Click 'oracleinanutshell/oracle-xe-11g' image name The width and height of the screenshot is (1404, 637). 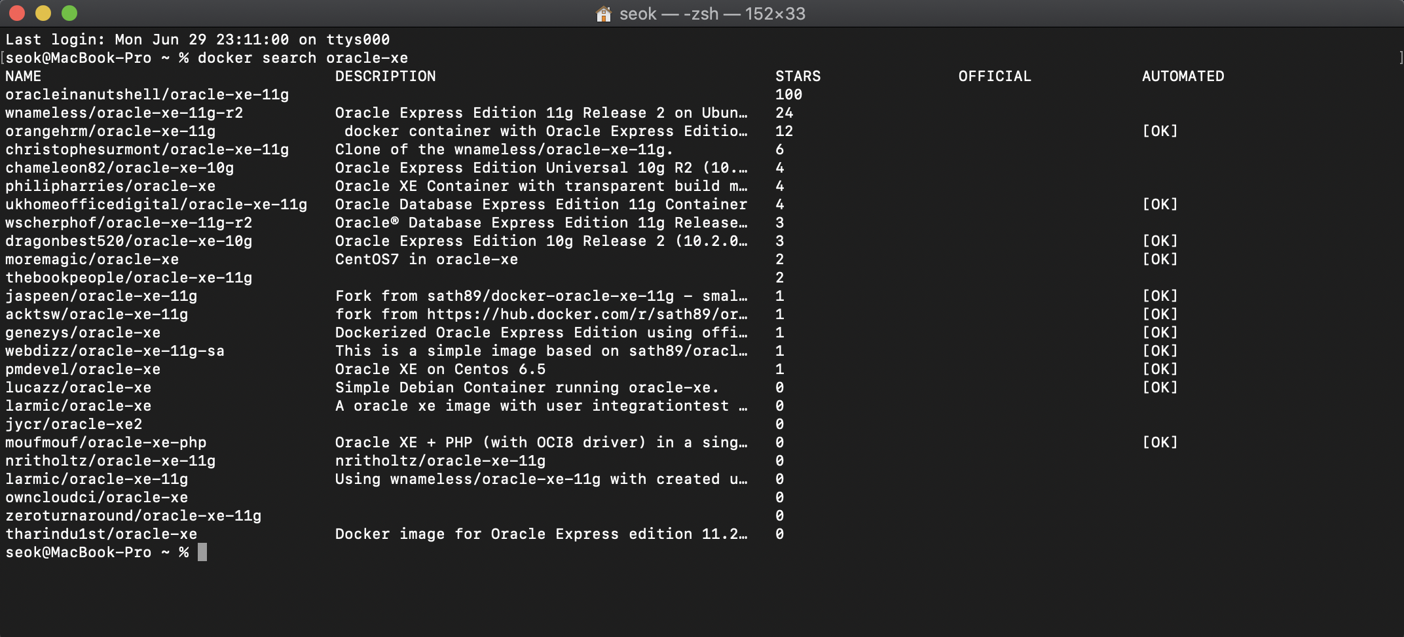click(x=147, y=95)
